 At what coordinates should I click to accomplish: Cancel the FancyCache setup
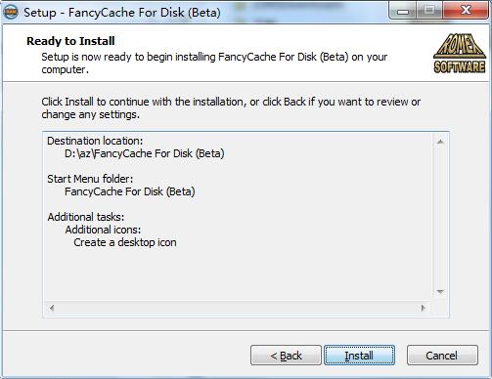[x=442, y=356]
